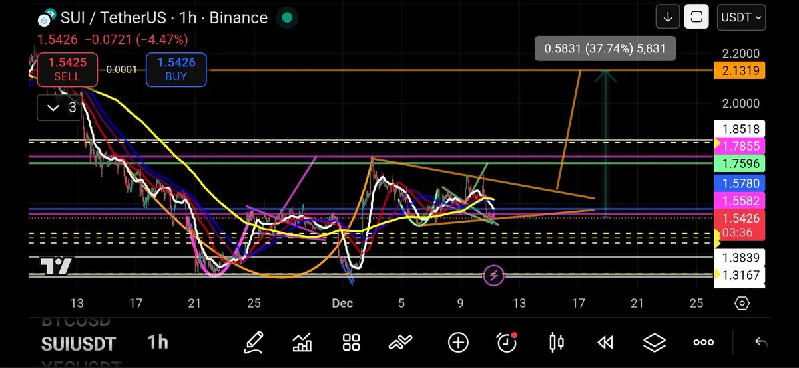Tap the TradingView logo on chart
This screenshot has height=368, width=799.
tap(56, 266)
